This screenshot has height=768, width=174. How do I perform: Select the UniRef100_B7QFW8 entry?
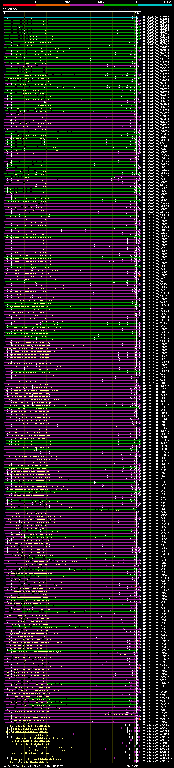[x=156, y=377]
